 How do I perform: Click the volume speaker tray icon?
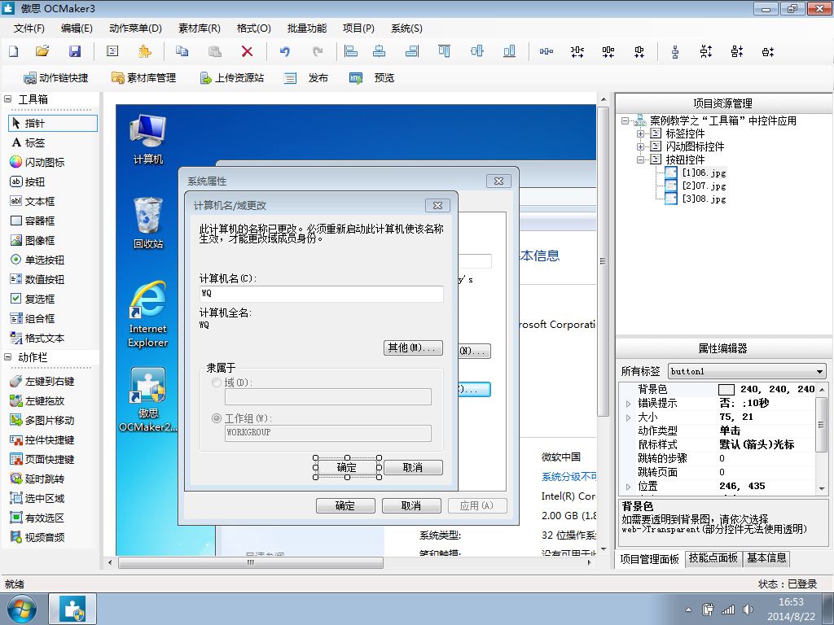tap(748, 610)
